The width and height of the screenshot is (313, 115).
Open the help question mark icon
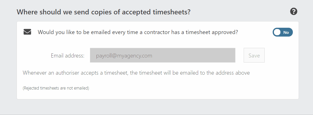[x=294, y=12]
